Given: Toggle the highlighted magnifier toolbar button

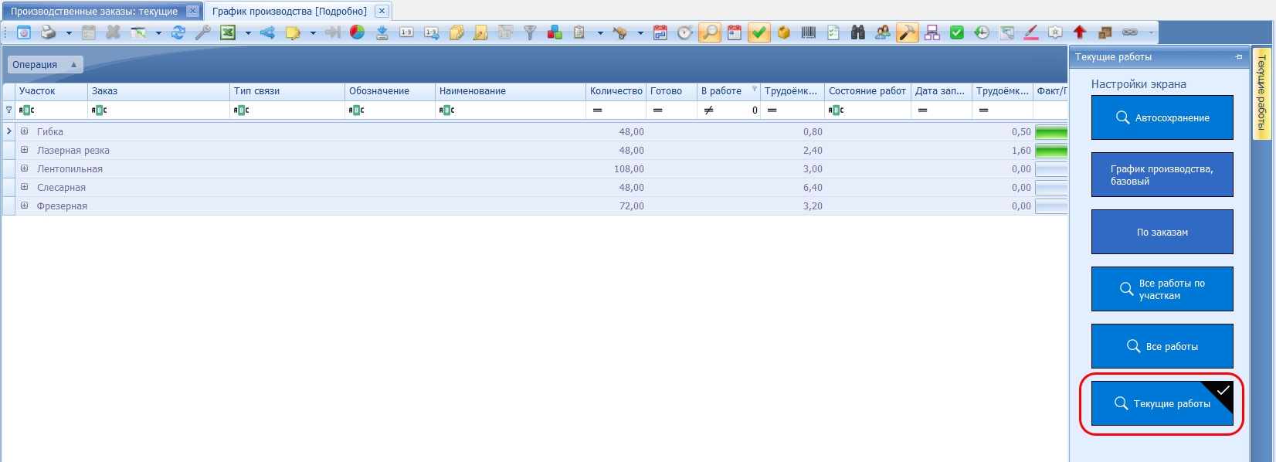Looking at the screenshot, I should coord(710,32).
